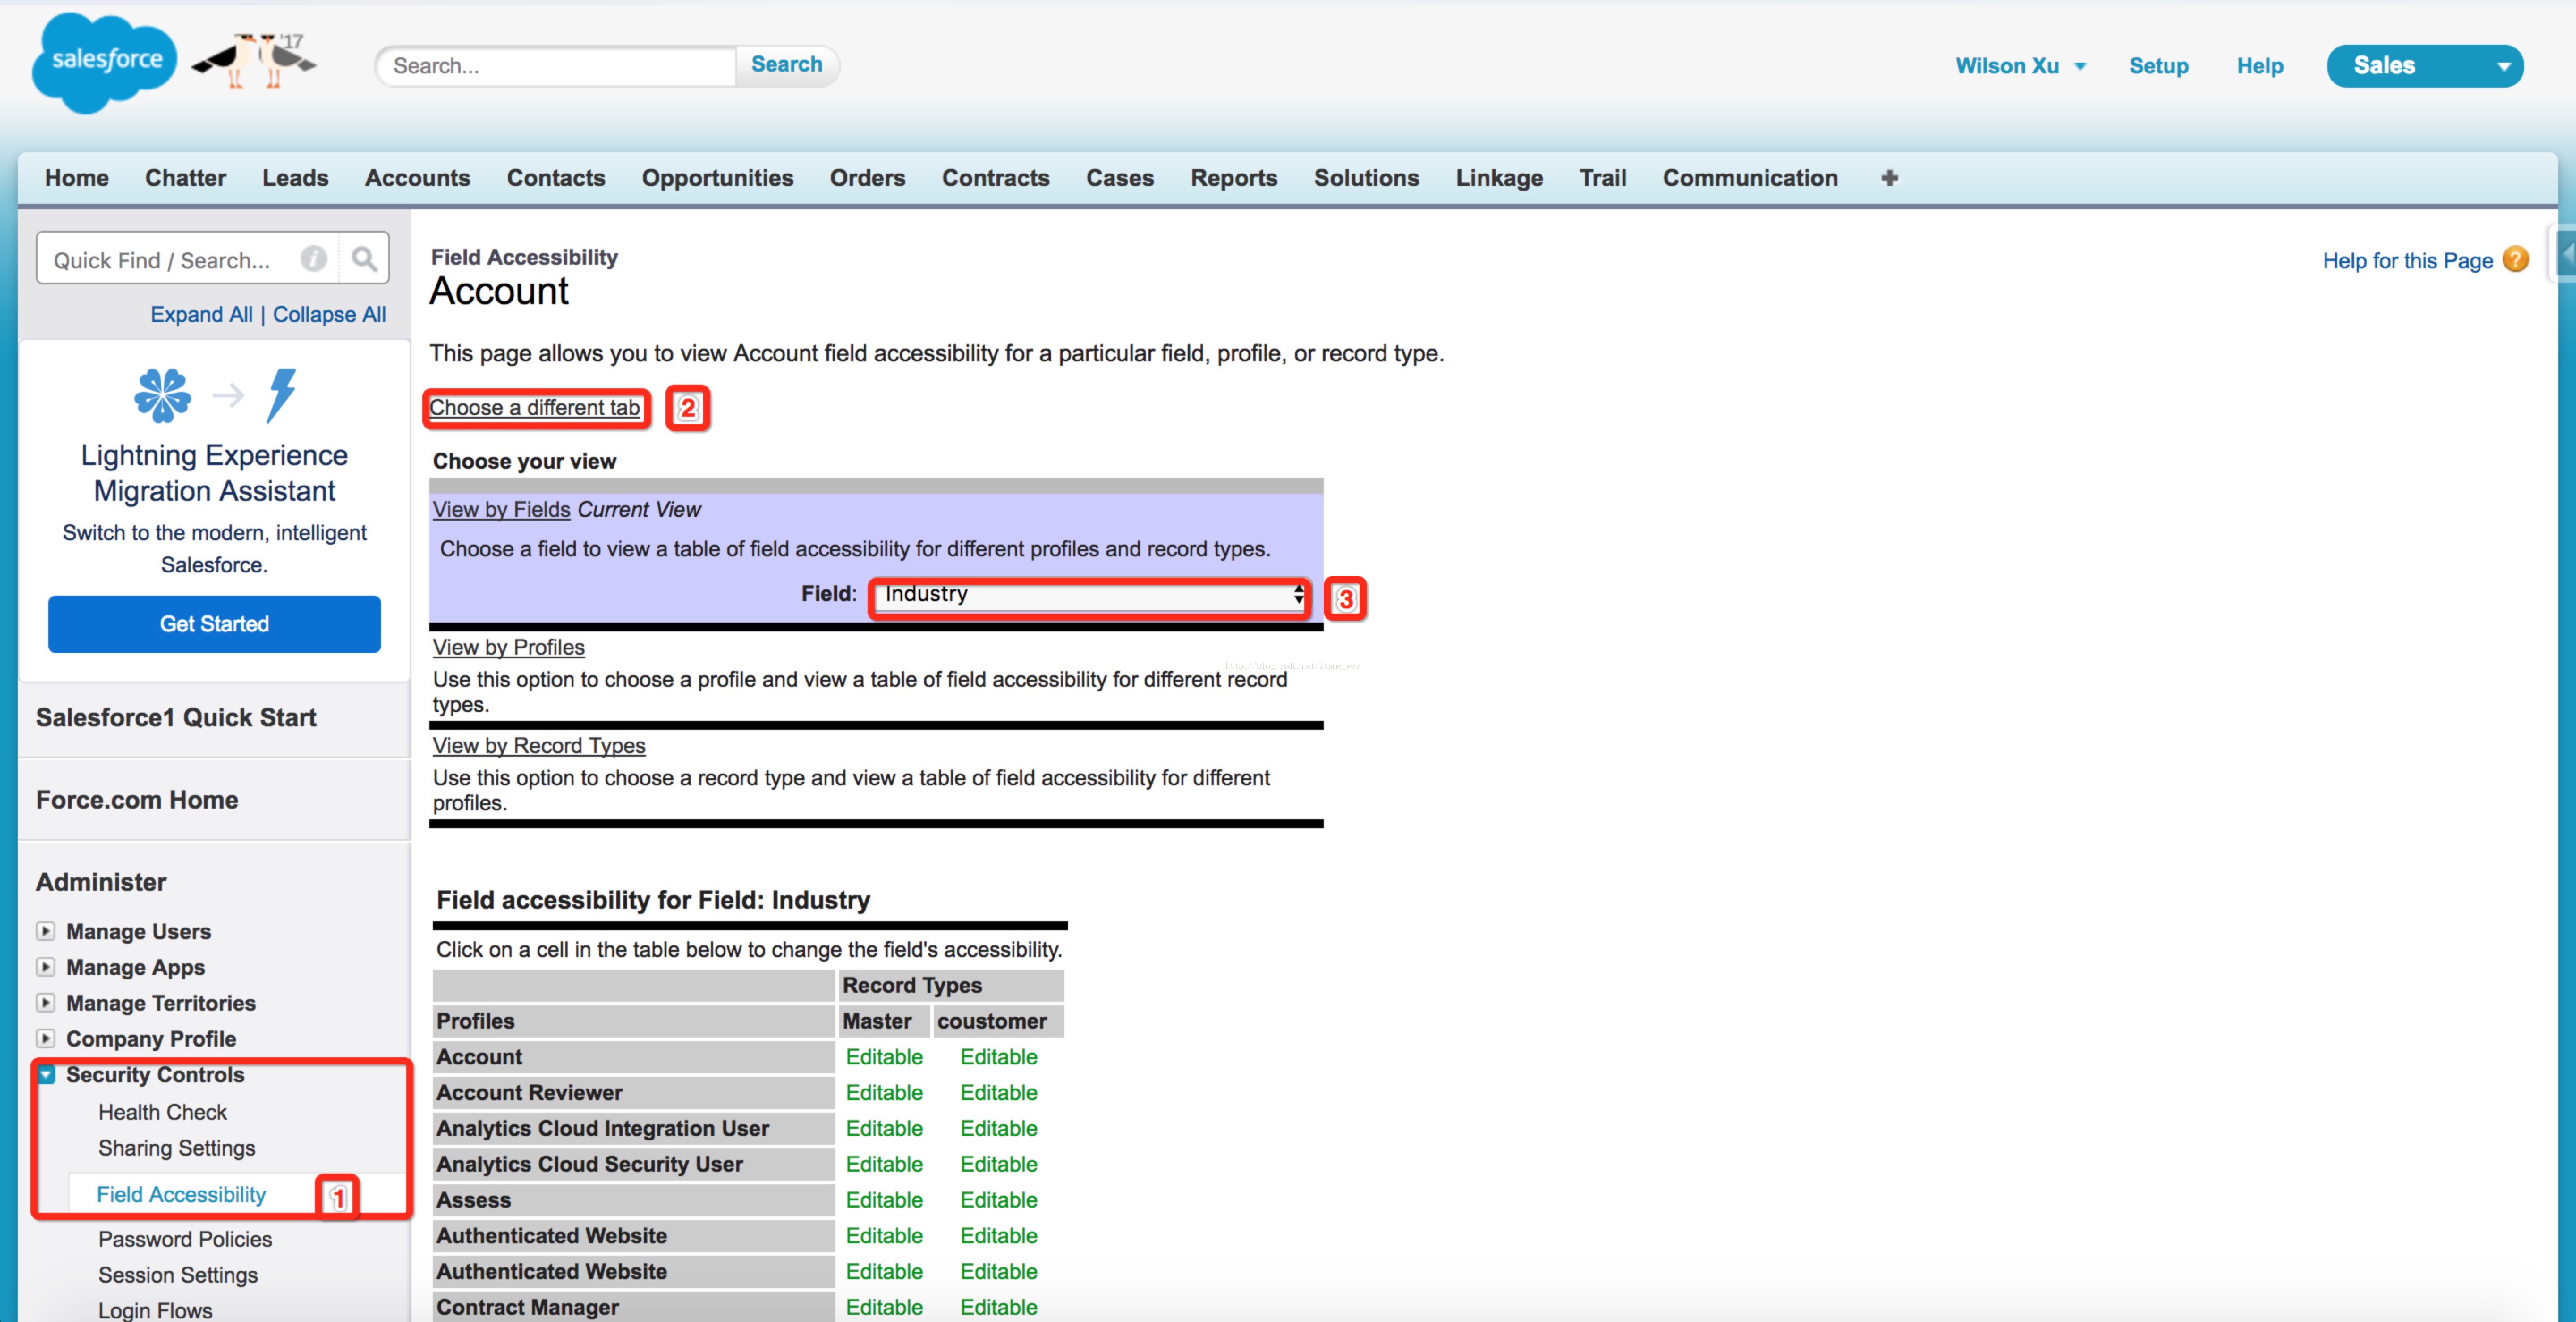The width and height of the screenshot is (2576, 1322).
Task: Open the Orders tab
Action: (867, 178)
